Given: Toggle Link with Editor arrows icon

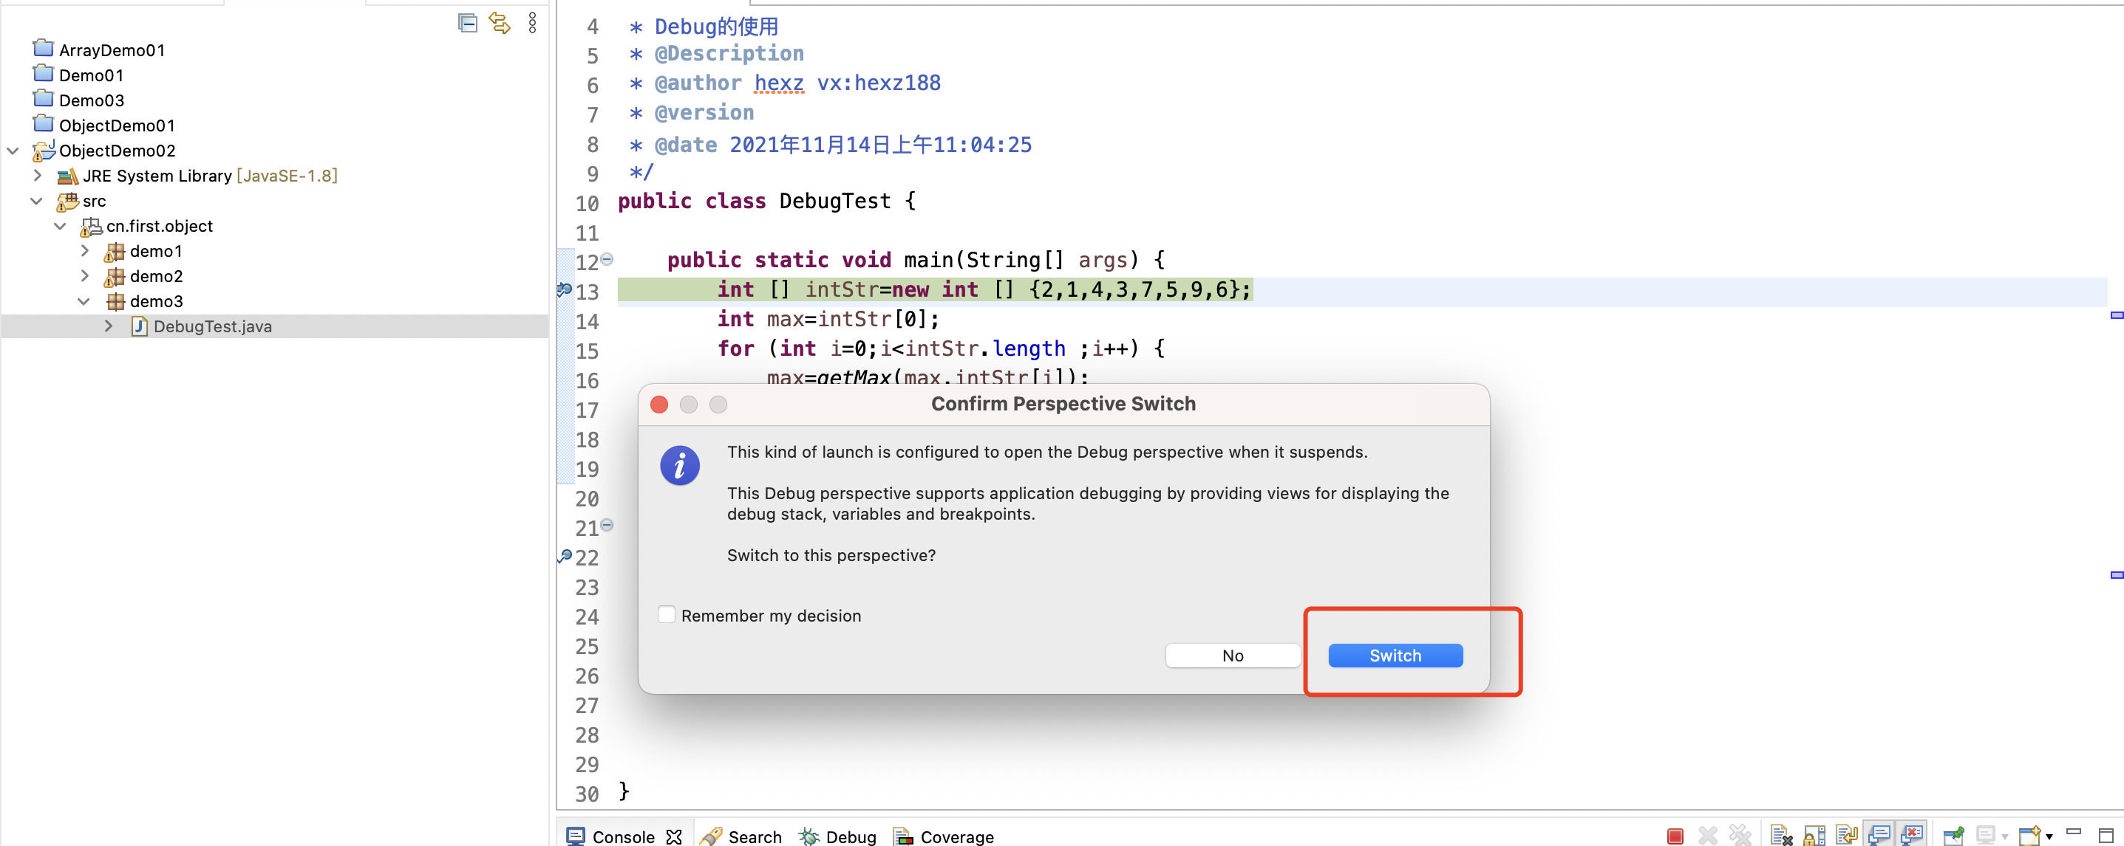Looking at the screenshot, I should 500,23.
